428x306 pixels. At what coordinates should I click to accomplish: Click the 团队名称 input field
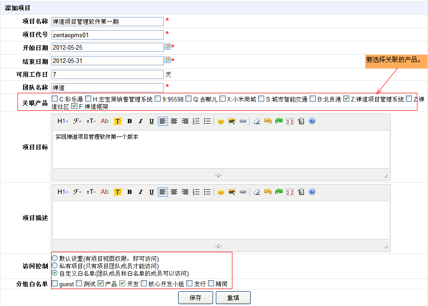[108, 88]
